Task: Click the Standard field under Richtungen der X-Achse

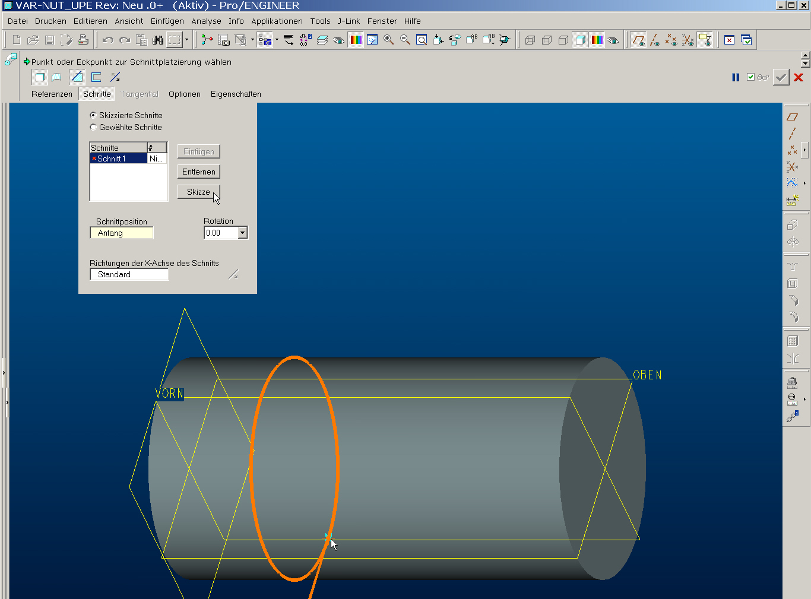Action: (129, 274)
